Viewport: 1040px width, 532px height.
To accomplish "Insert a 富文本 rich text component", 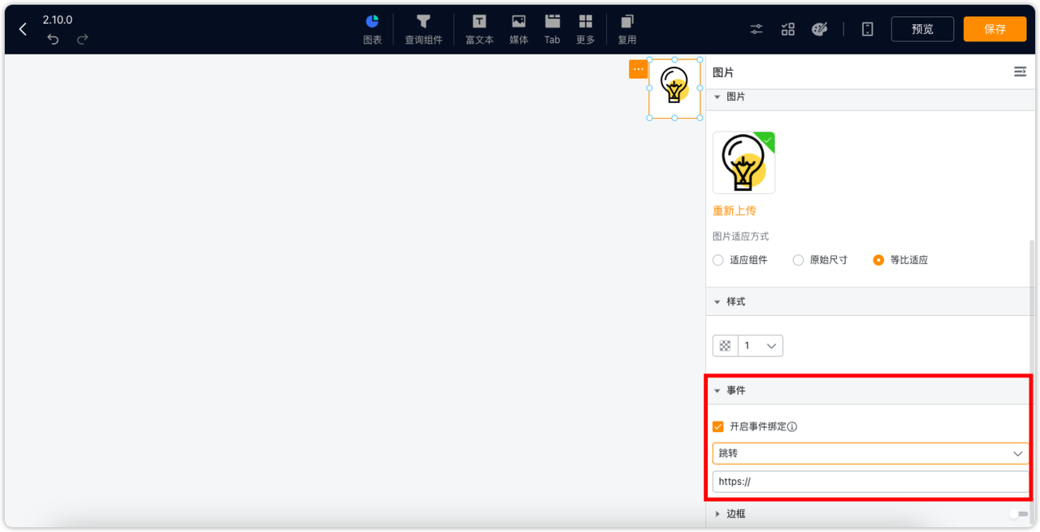I will 479,28.
